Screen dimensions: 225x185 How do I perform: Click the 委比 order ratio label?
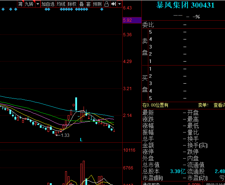148,25
